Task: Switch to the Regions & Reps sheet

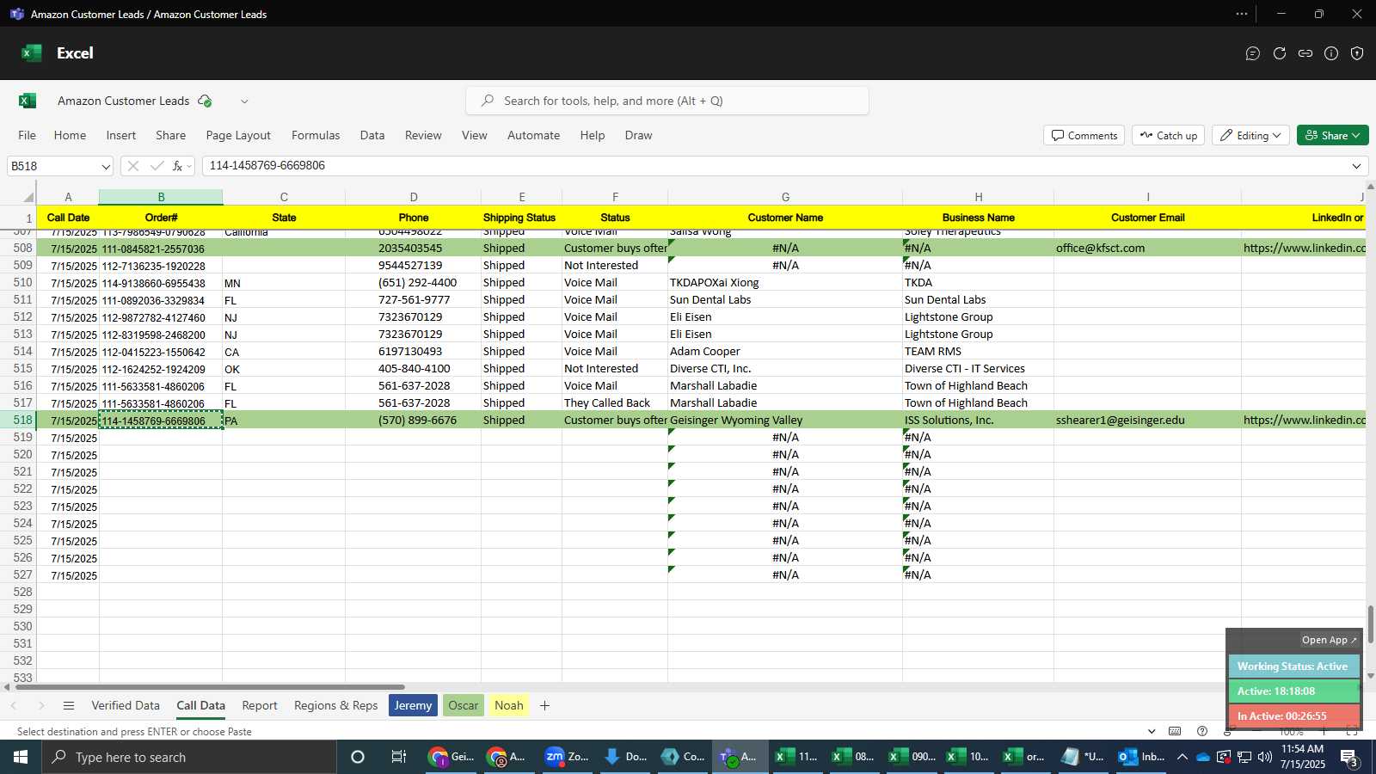Action: (336, 706)
